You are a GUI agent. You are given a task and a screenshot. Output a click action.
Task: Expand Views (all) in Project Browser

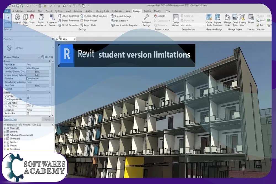[5, 128]
